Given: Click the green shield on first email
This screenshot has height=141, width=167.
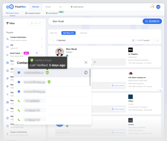Looking at the screenshot, I should click(47, 73).
